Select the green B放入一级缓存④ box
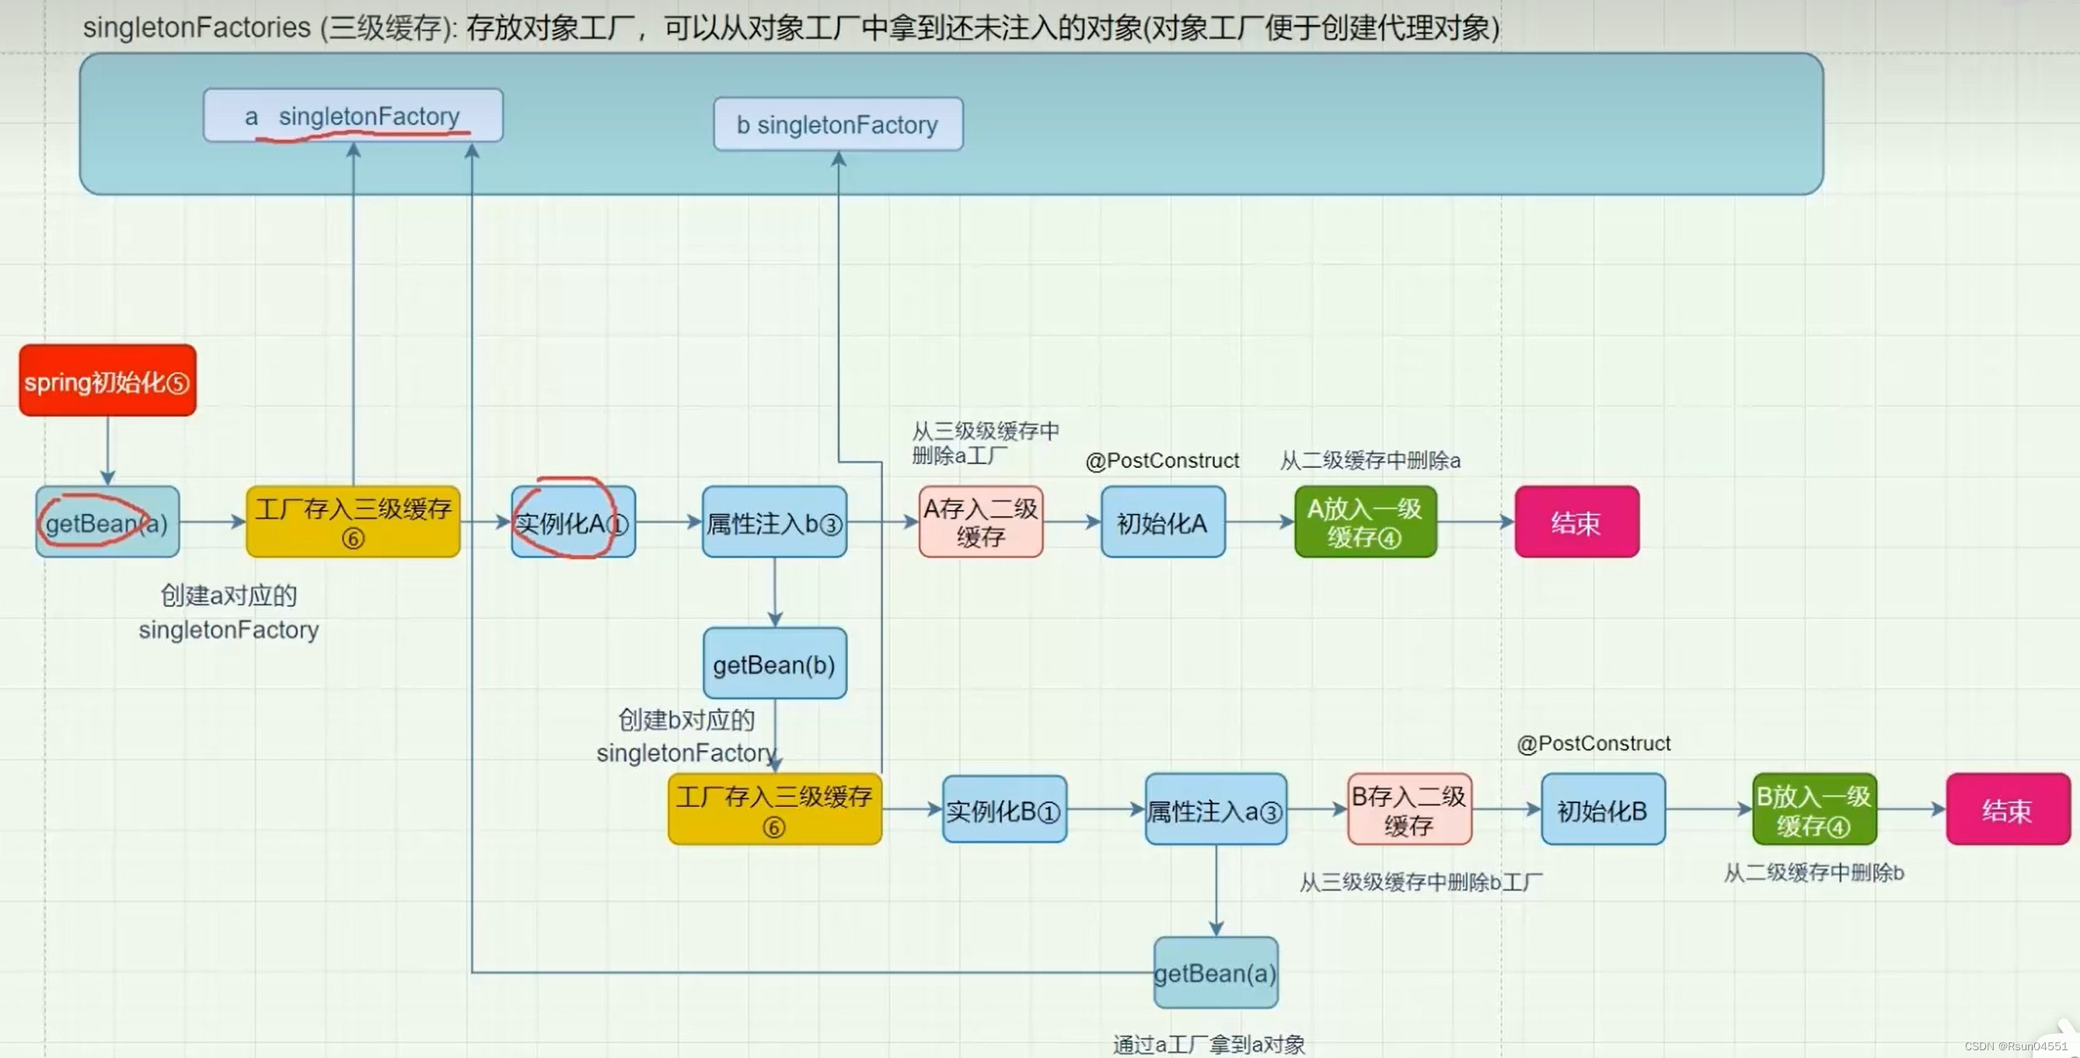Viewport: 2080px width, 1058px height. (x=1814, y=809)
